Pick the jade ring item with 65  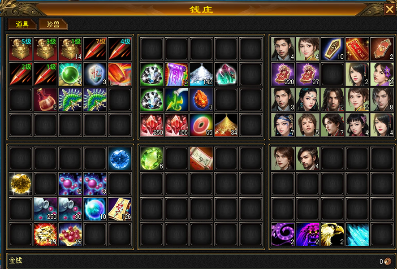click(201, 125)
